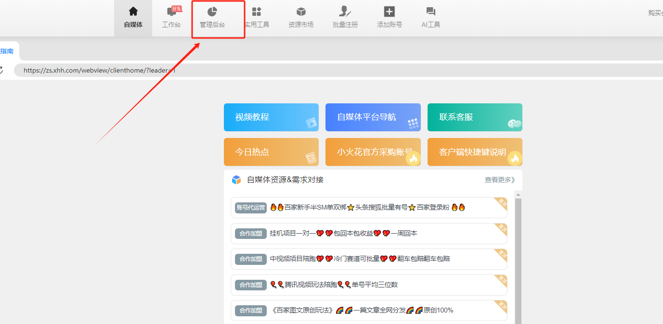Viewport: 663px width, 324px height.
Task: Click the flame icon on 客户端快捷键说明 card
Action: tap(515, 158)
